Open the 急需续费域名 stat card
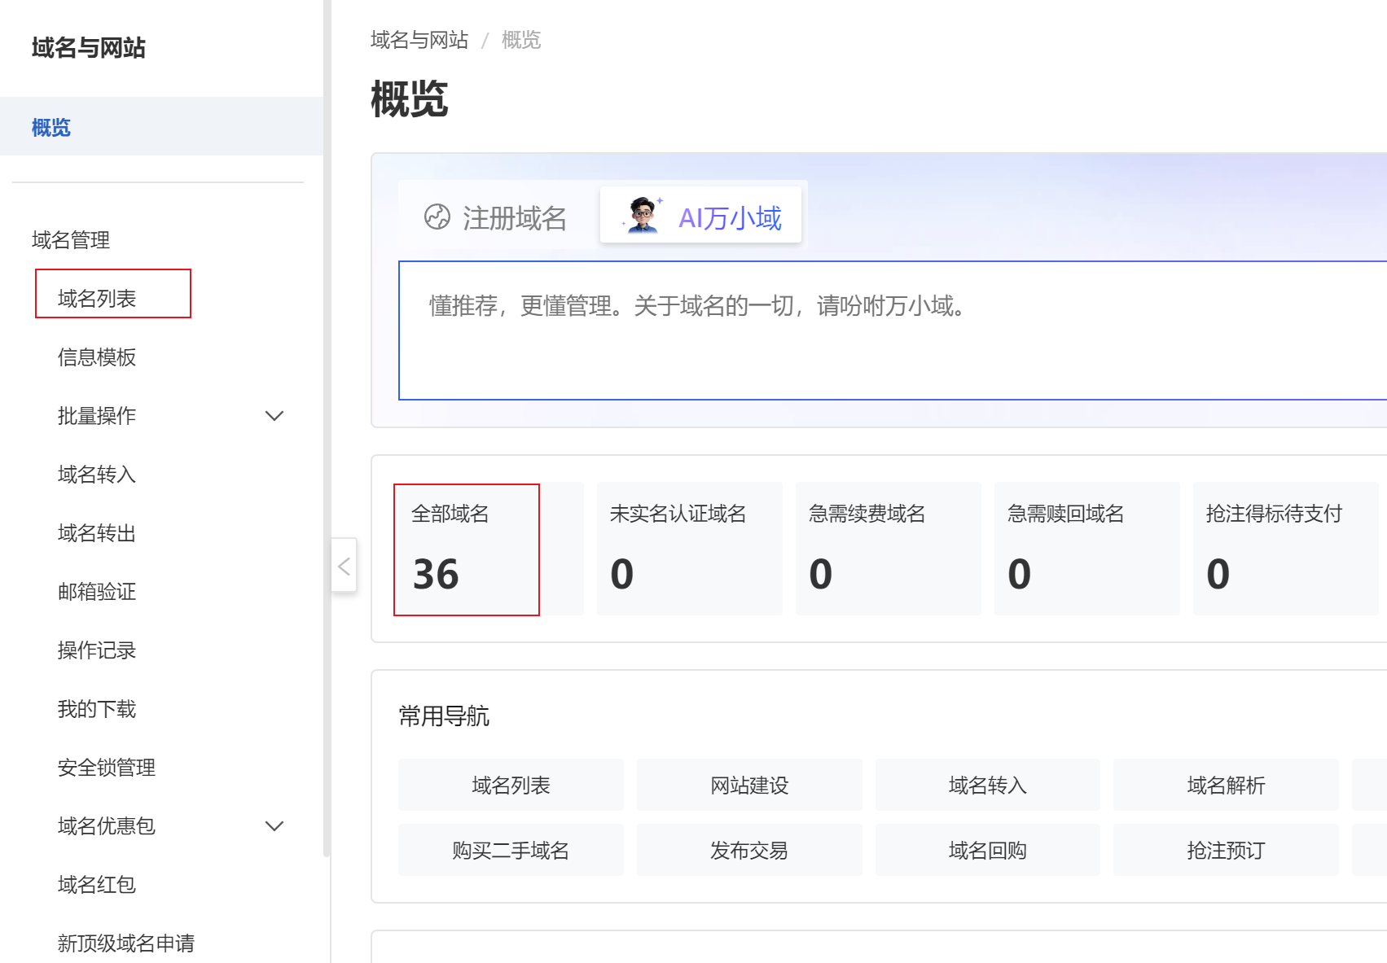This screenshot has height=963, width=1387. click(x=888, y=549)
